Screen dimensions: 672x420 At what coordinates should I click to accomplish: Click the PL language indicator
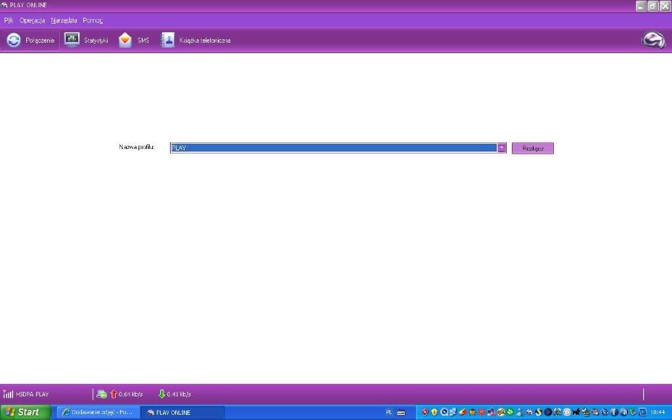[x=388, y=412]
